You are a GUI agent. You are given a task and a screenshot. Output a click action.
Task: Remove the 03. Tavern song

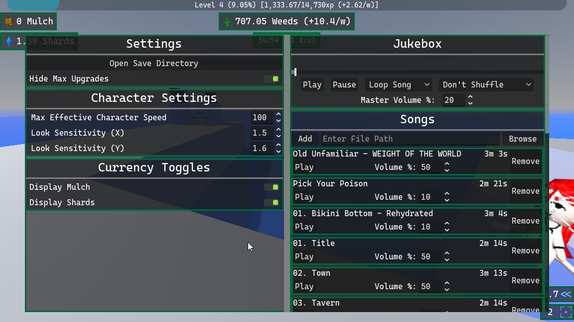point(525,310)
